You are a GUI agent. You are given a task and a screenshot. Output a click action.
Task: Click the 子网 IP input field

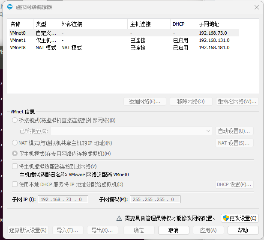(63, 199)
